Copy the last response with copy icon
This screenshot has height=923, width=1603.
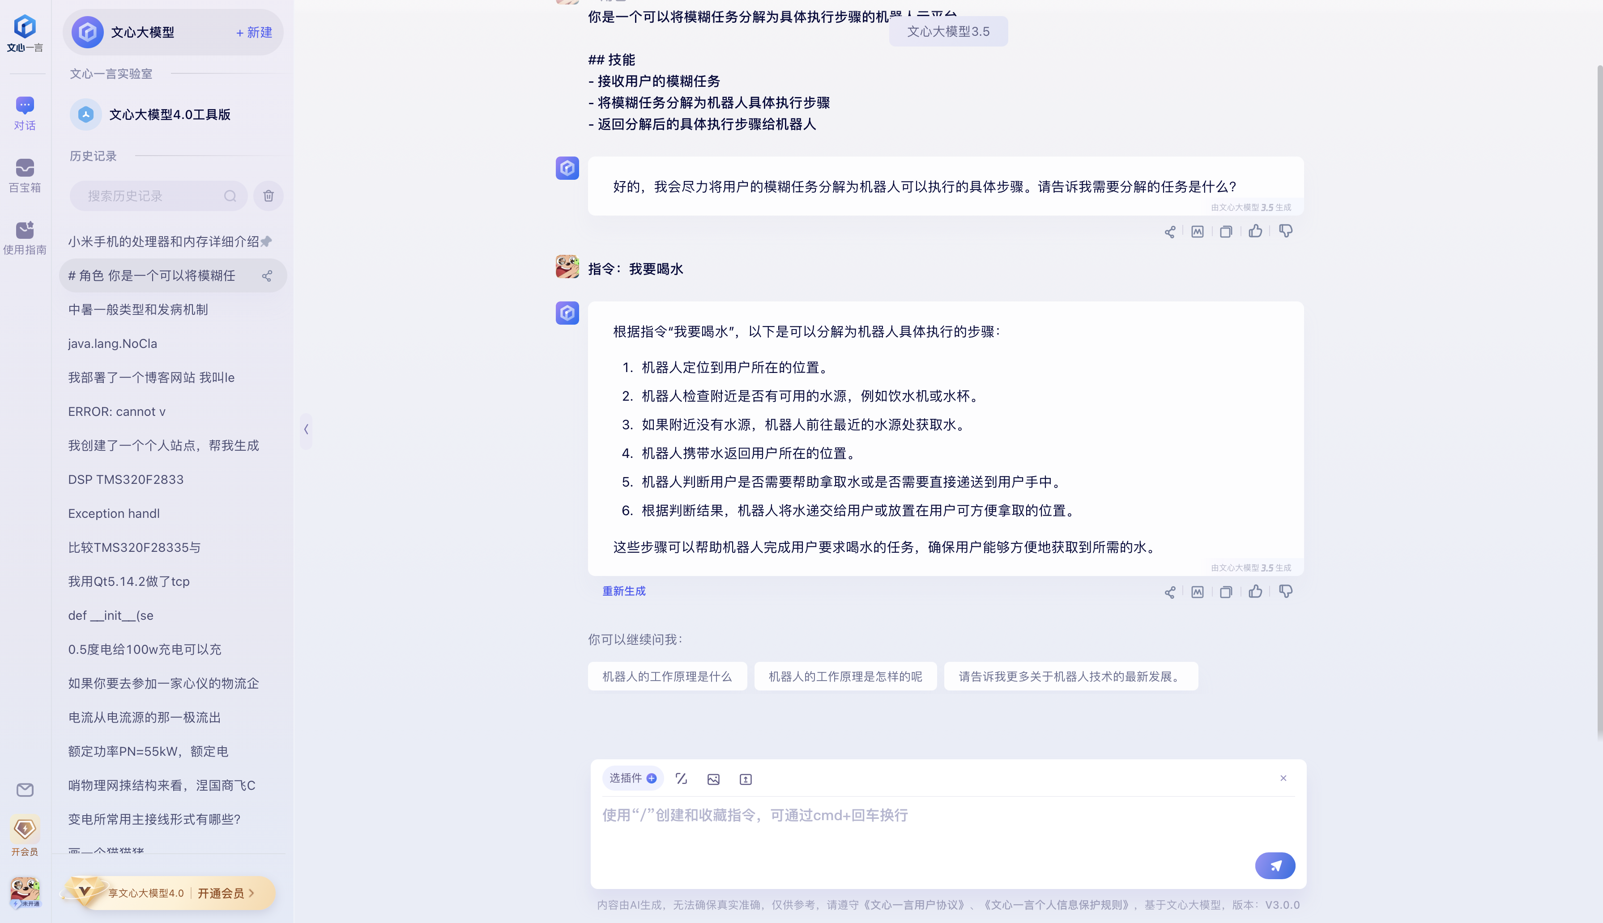pos(1226,592)
